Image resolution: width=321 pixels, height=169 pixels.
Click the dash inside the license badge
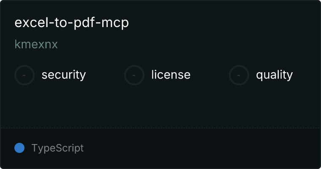point(134,75)
